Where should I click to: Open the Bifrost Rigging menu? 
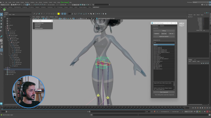65,2
